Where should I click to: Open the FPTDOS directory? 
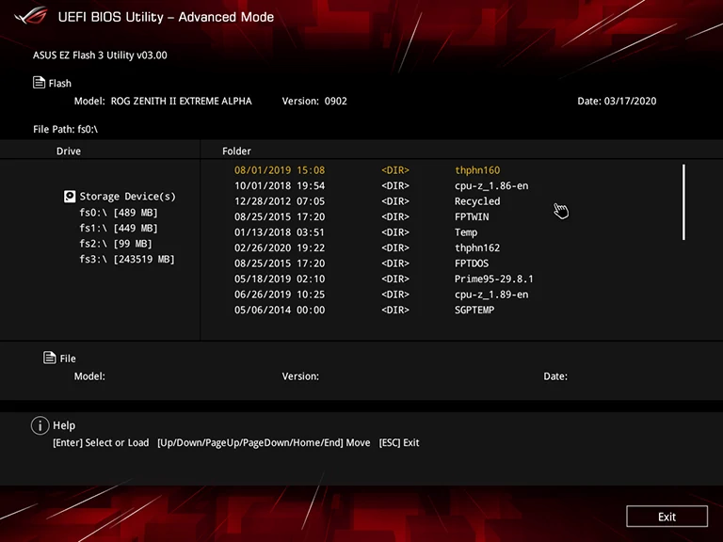coord(471,263)
